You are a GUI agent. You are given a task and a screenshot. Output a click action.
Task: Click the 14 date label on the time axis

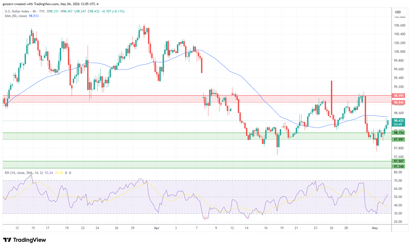(246, 228)
